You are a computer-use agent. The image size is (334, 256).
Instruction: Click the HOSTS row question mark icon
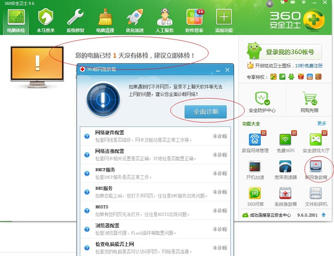pyautogui.click(x=87, y=211)
